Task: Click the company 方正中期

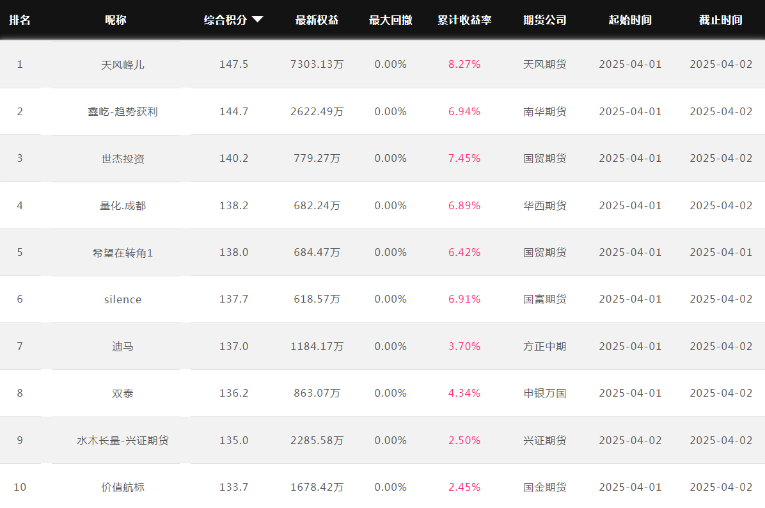Action: 545,347
